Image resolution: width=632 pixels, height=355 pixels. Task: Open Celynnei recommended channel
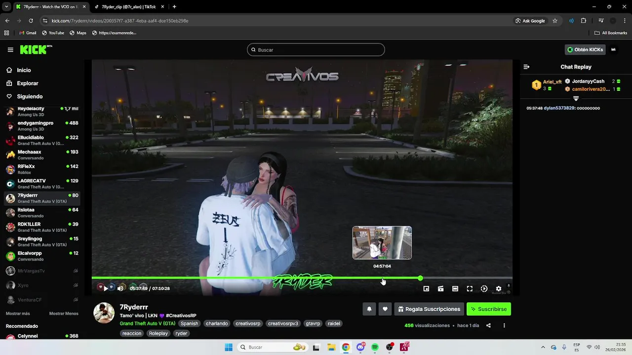tap(42, 337)
